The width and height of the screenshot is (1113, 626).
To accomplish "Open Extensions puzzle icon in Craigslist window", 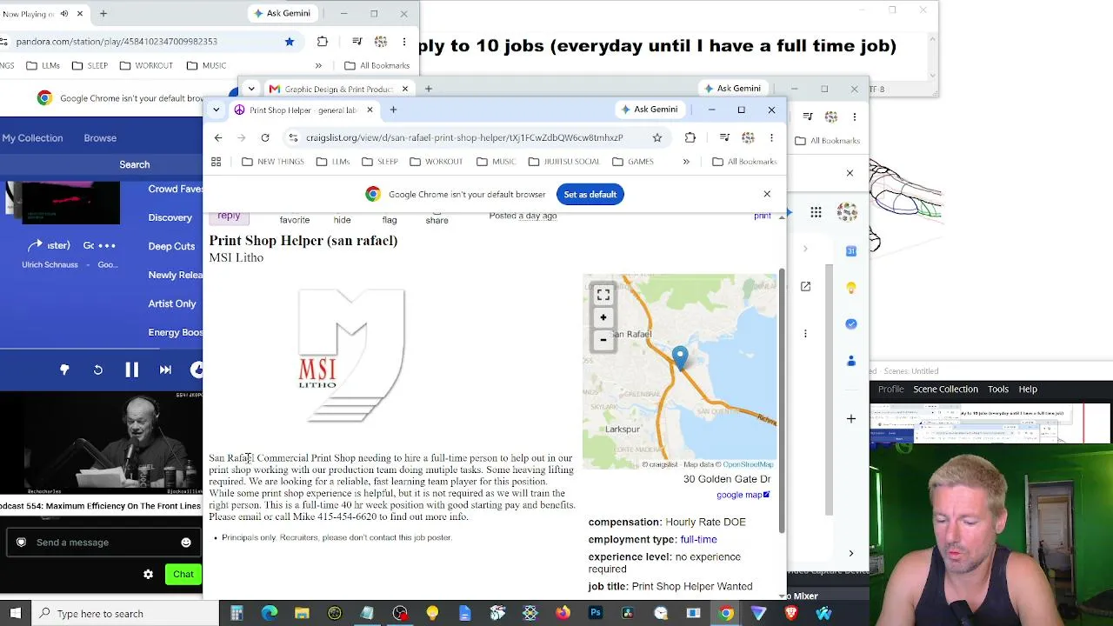I will pyautogui.click(x=690, y=137).
